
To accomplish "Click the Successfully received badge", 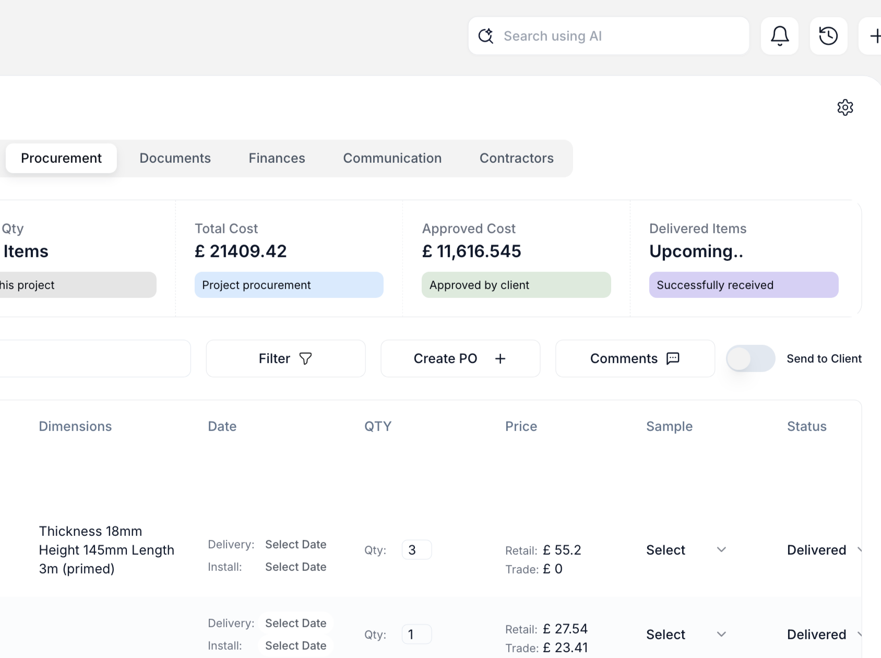I will click(x=744, y=285).
